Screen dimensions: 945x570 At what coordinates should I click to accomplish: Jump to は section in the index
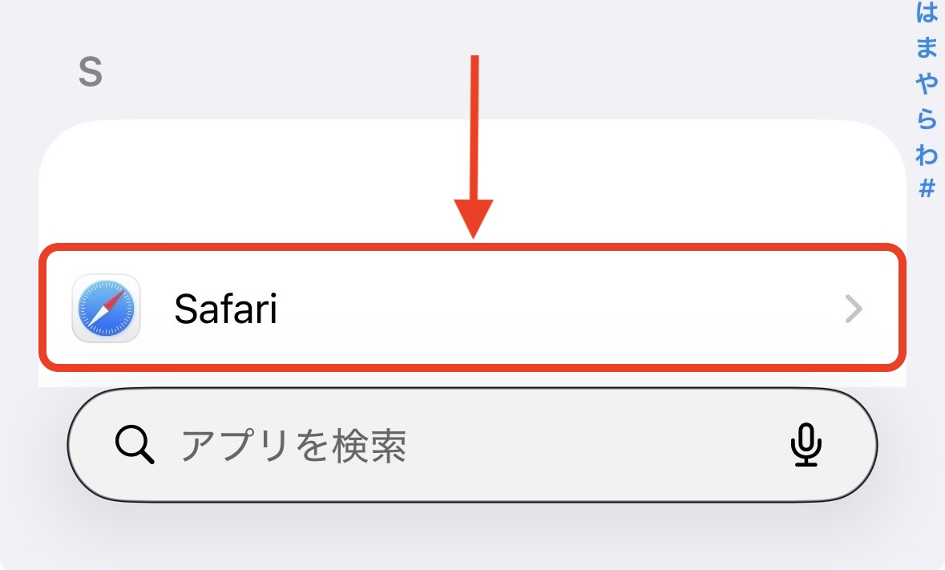(927, 14)
